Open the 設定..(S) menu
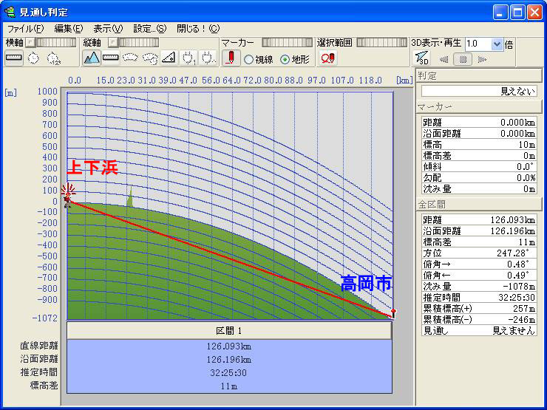Viewport: 547px width, 410px height. pos(150,29)
